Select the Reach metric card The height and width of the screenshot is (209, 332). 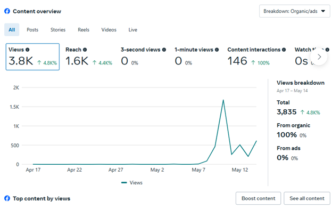89,57
